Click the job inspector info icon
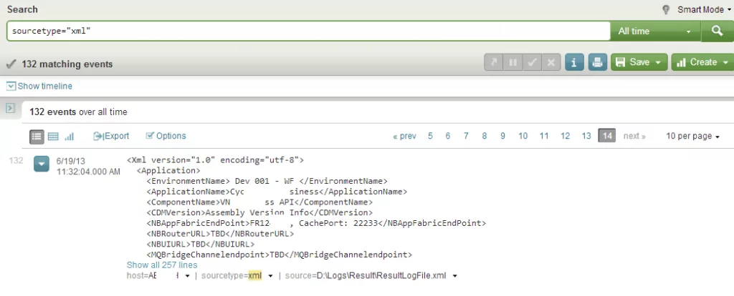This screenshot has height=296, width=734. pos(573,62)
